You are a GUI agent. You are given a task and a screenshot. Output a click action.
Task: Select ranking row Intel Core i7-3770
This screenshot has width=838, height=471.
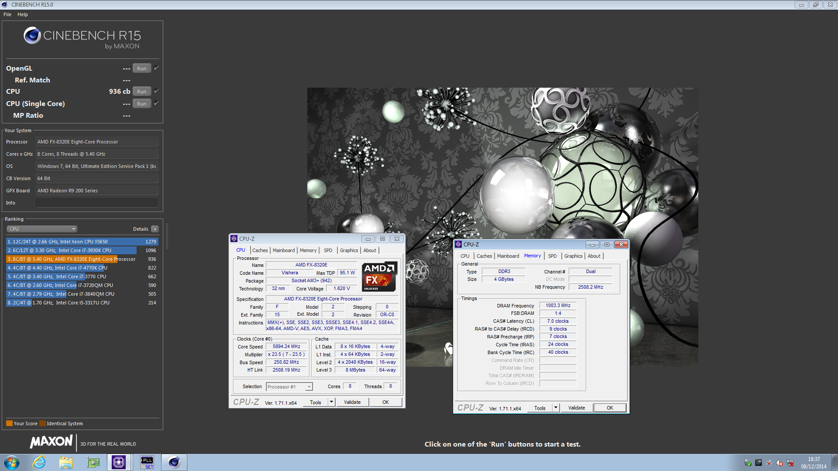82,276
